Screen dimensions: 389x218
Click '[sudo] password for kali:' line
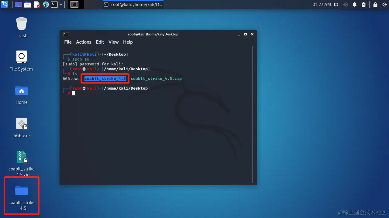[93, 64]
